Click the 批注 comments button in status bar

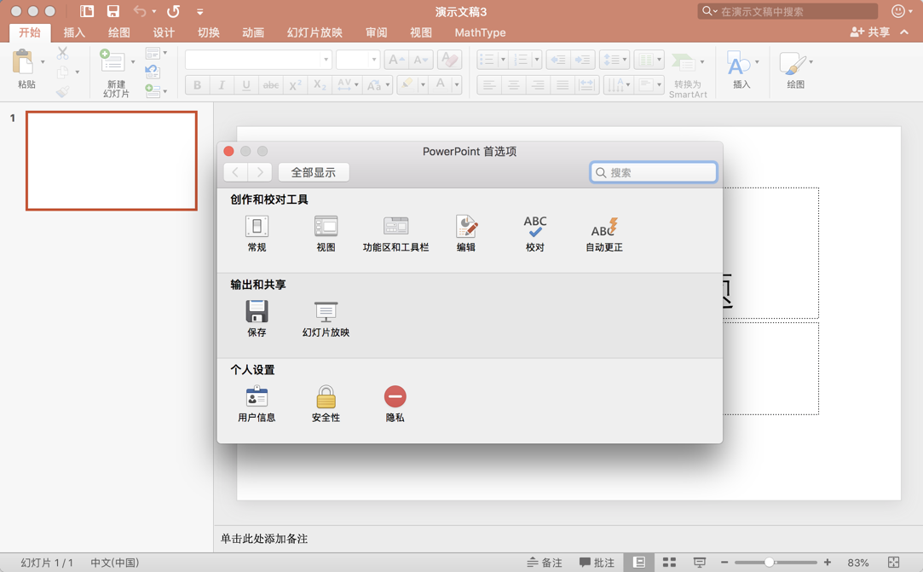(597, 562)
